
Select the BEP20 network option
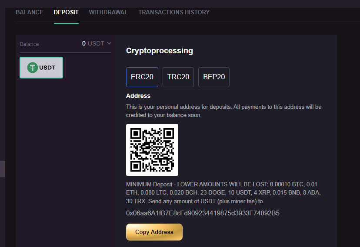click(x=214, y=77)
